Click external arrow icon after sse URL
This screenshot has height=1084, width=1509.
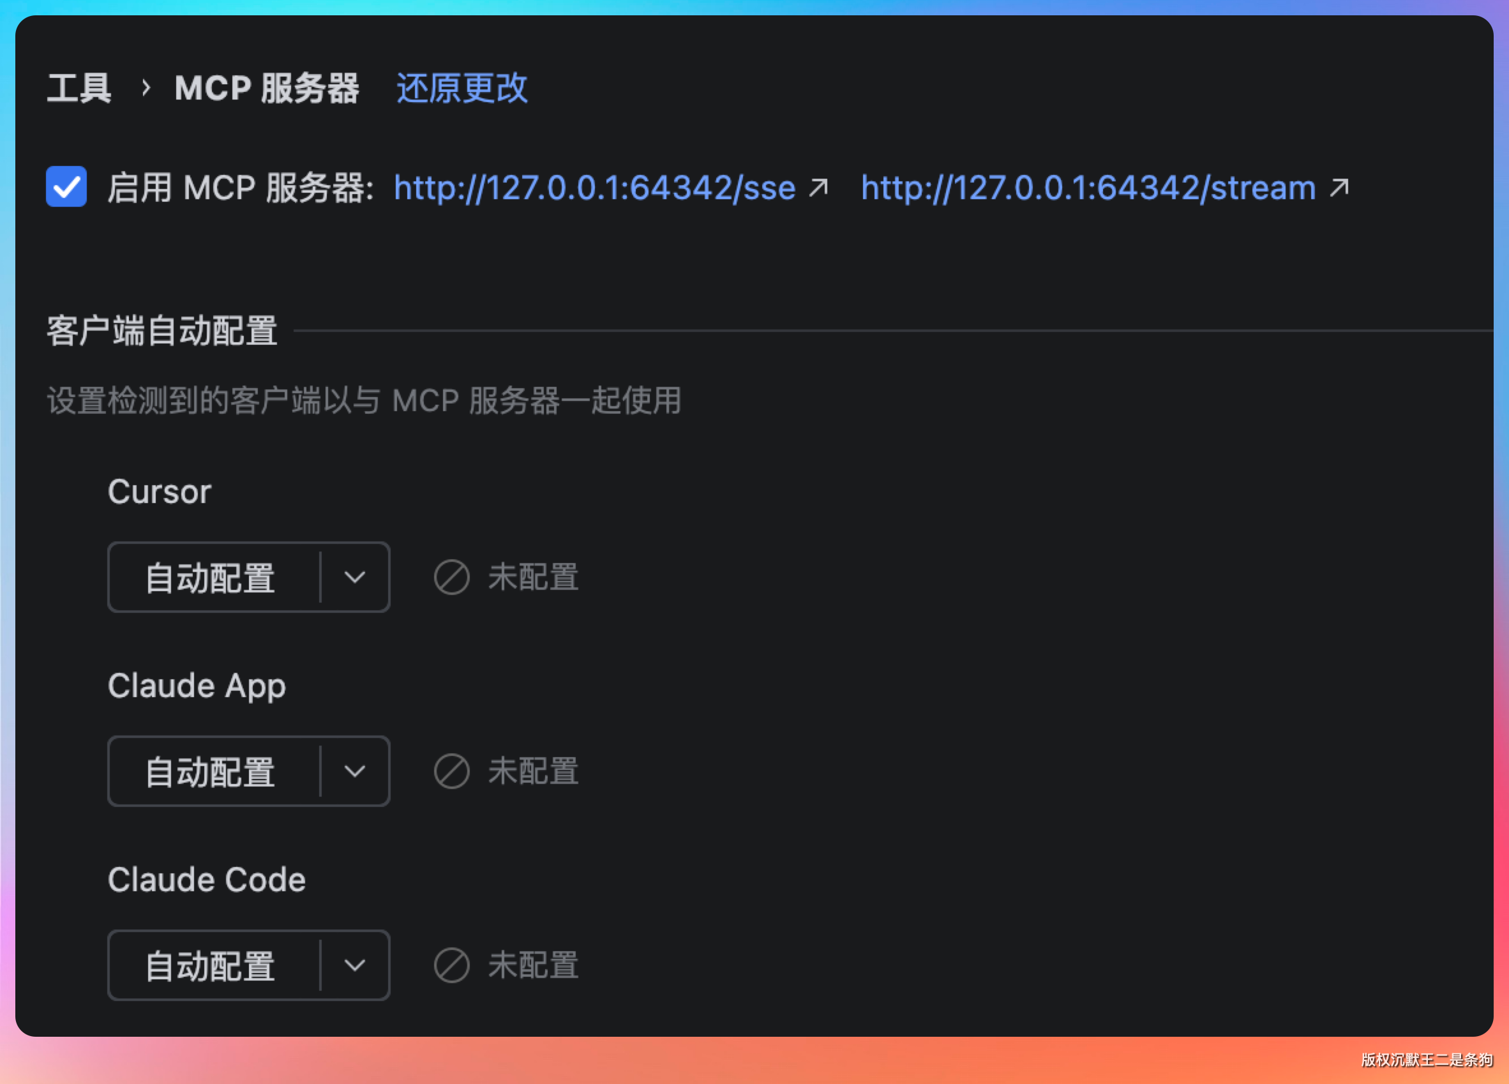(818, 188)
